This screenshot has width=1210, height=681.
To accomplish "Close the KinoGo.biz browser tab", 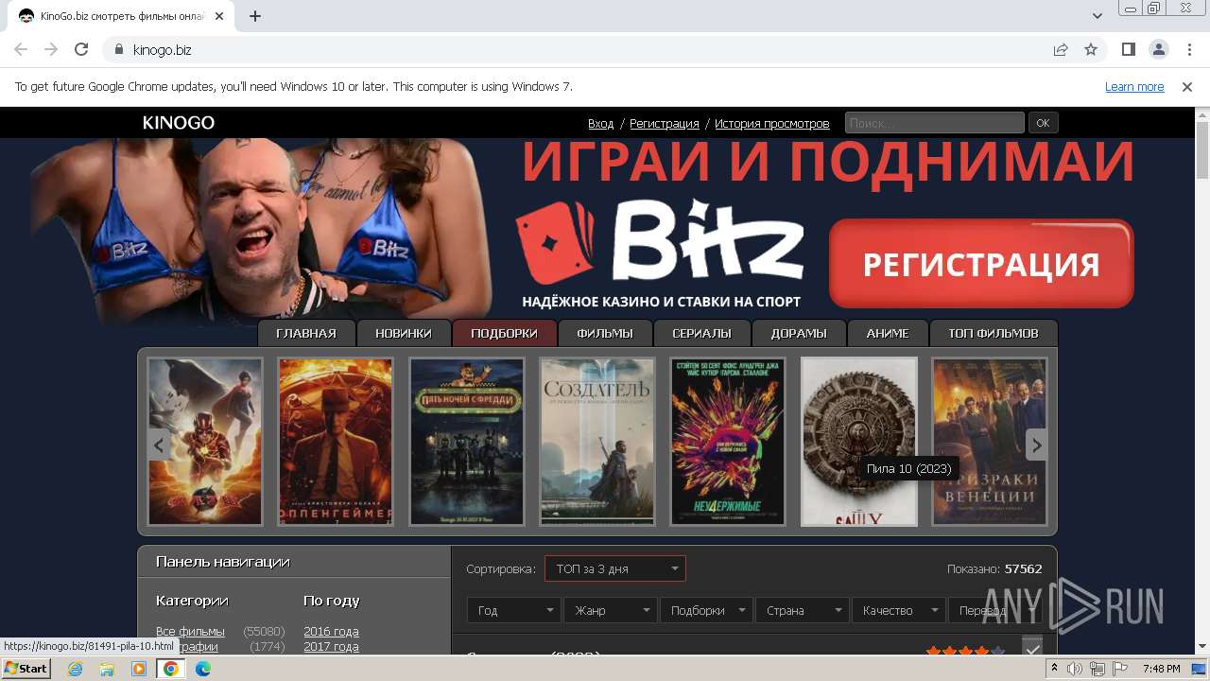I will coord(219,16).
